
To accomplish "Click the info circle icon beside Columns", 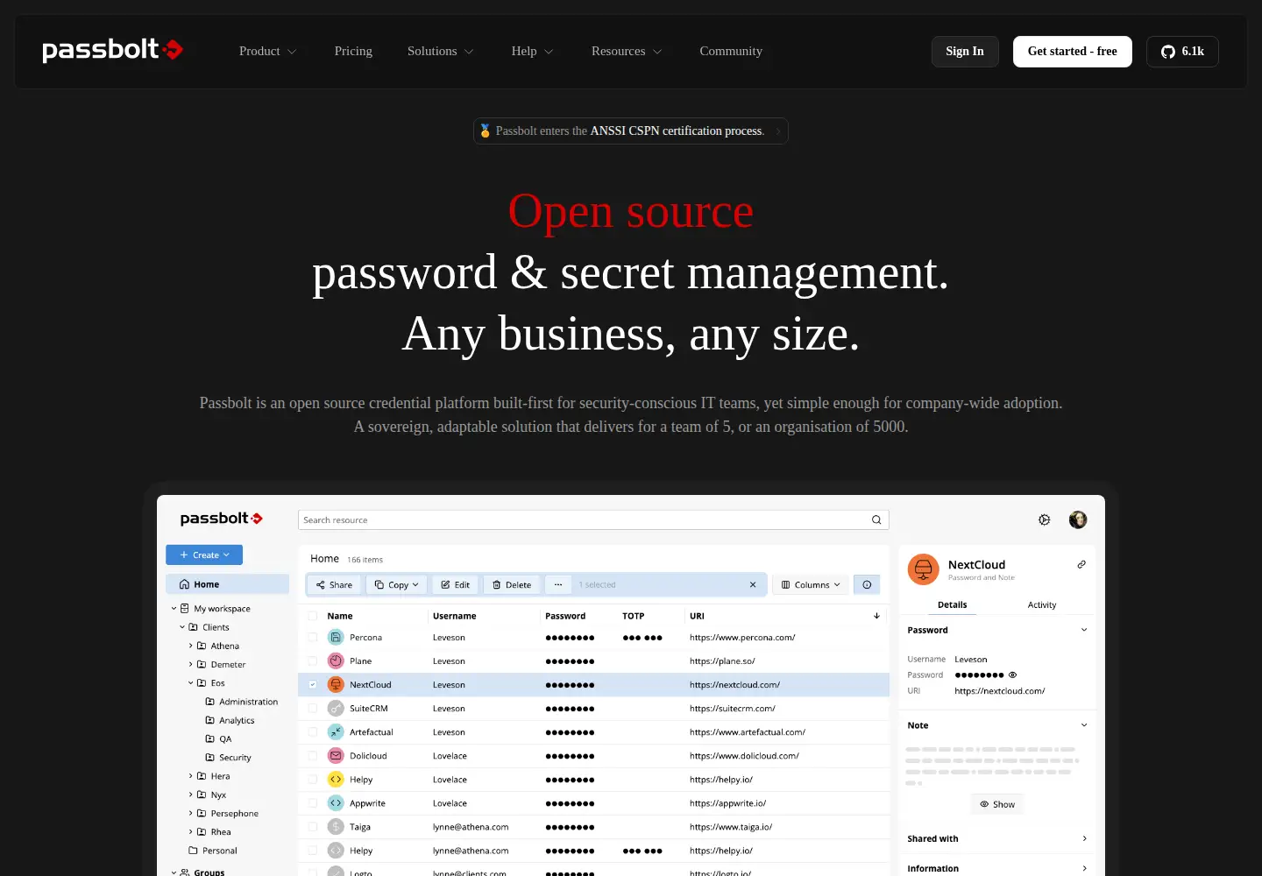I will pyautogui.click(x=867, y=584).
